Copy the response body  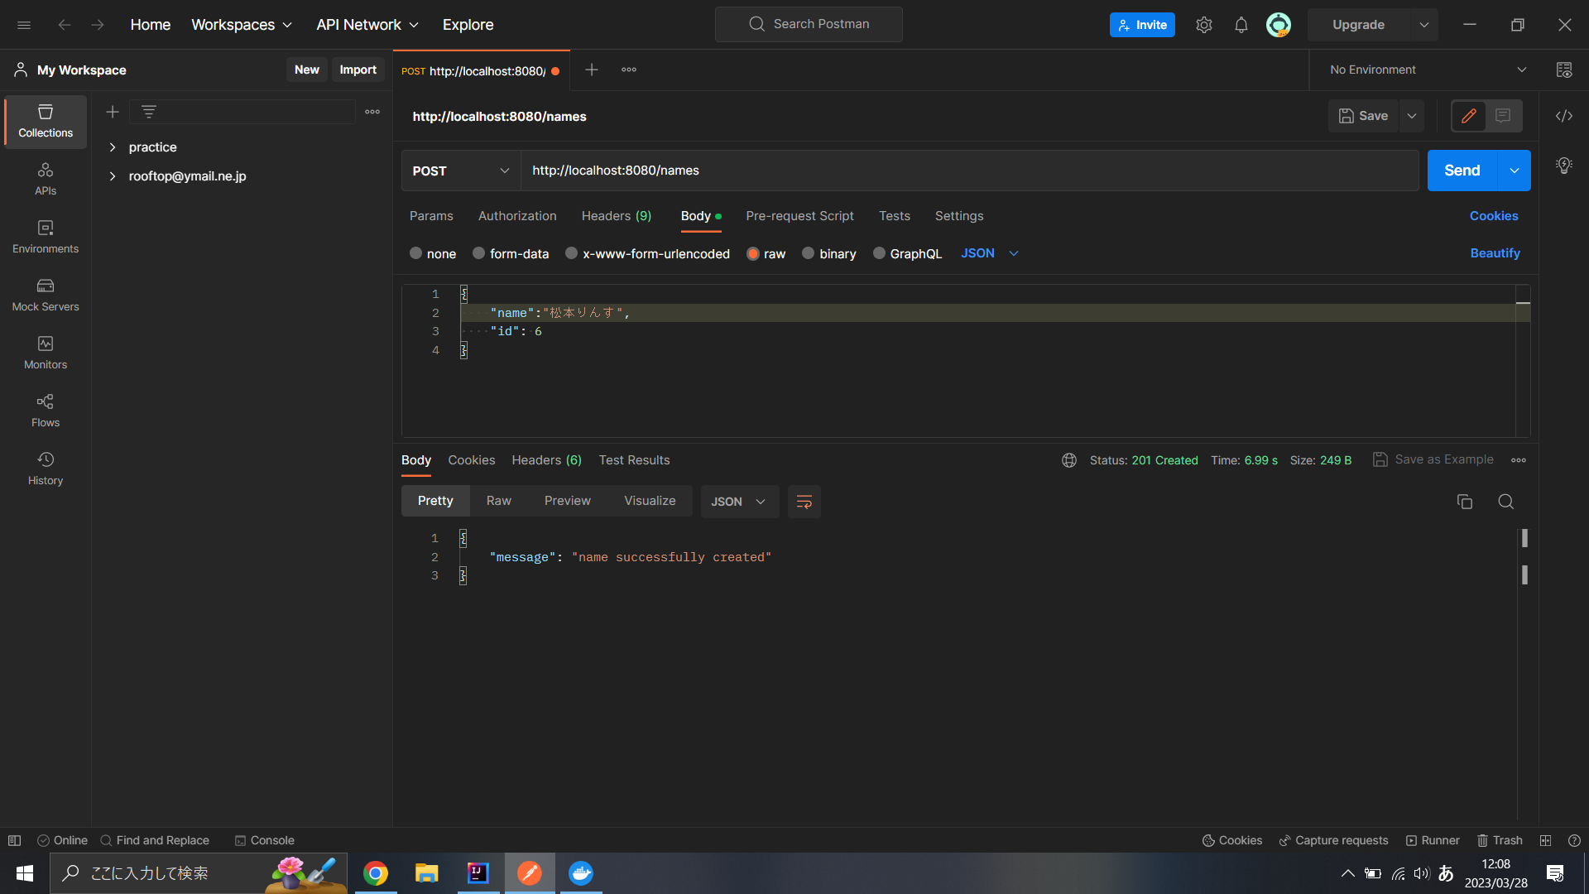tap(1465, 502)
